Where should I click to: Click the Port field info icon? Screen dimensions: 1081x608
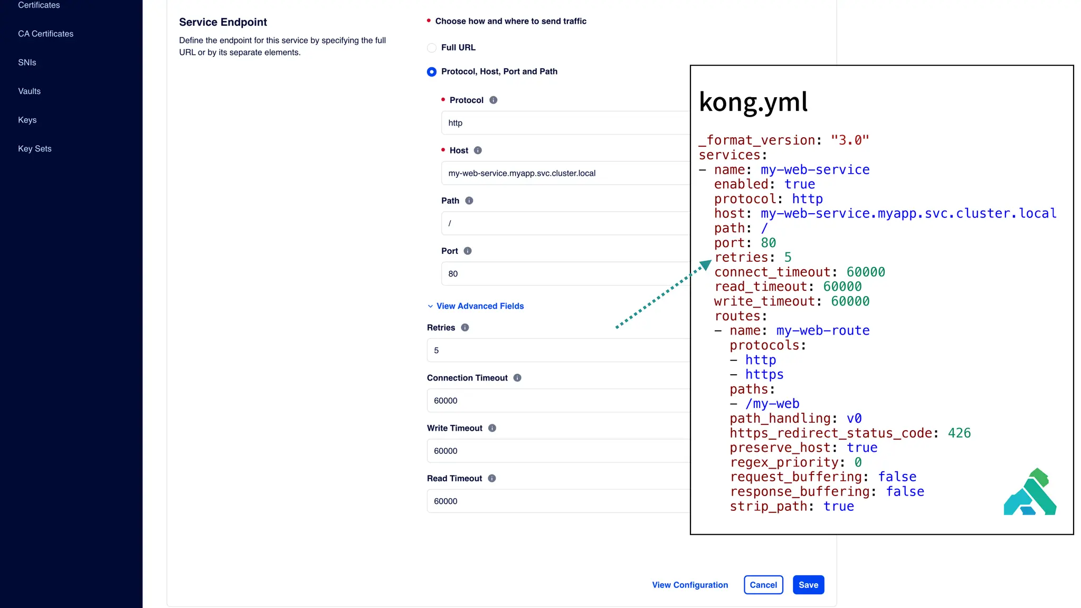tap(467, 251)
